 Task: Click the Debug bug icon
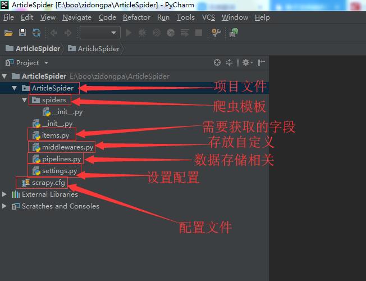click(143, 33)
